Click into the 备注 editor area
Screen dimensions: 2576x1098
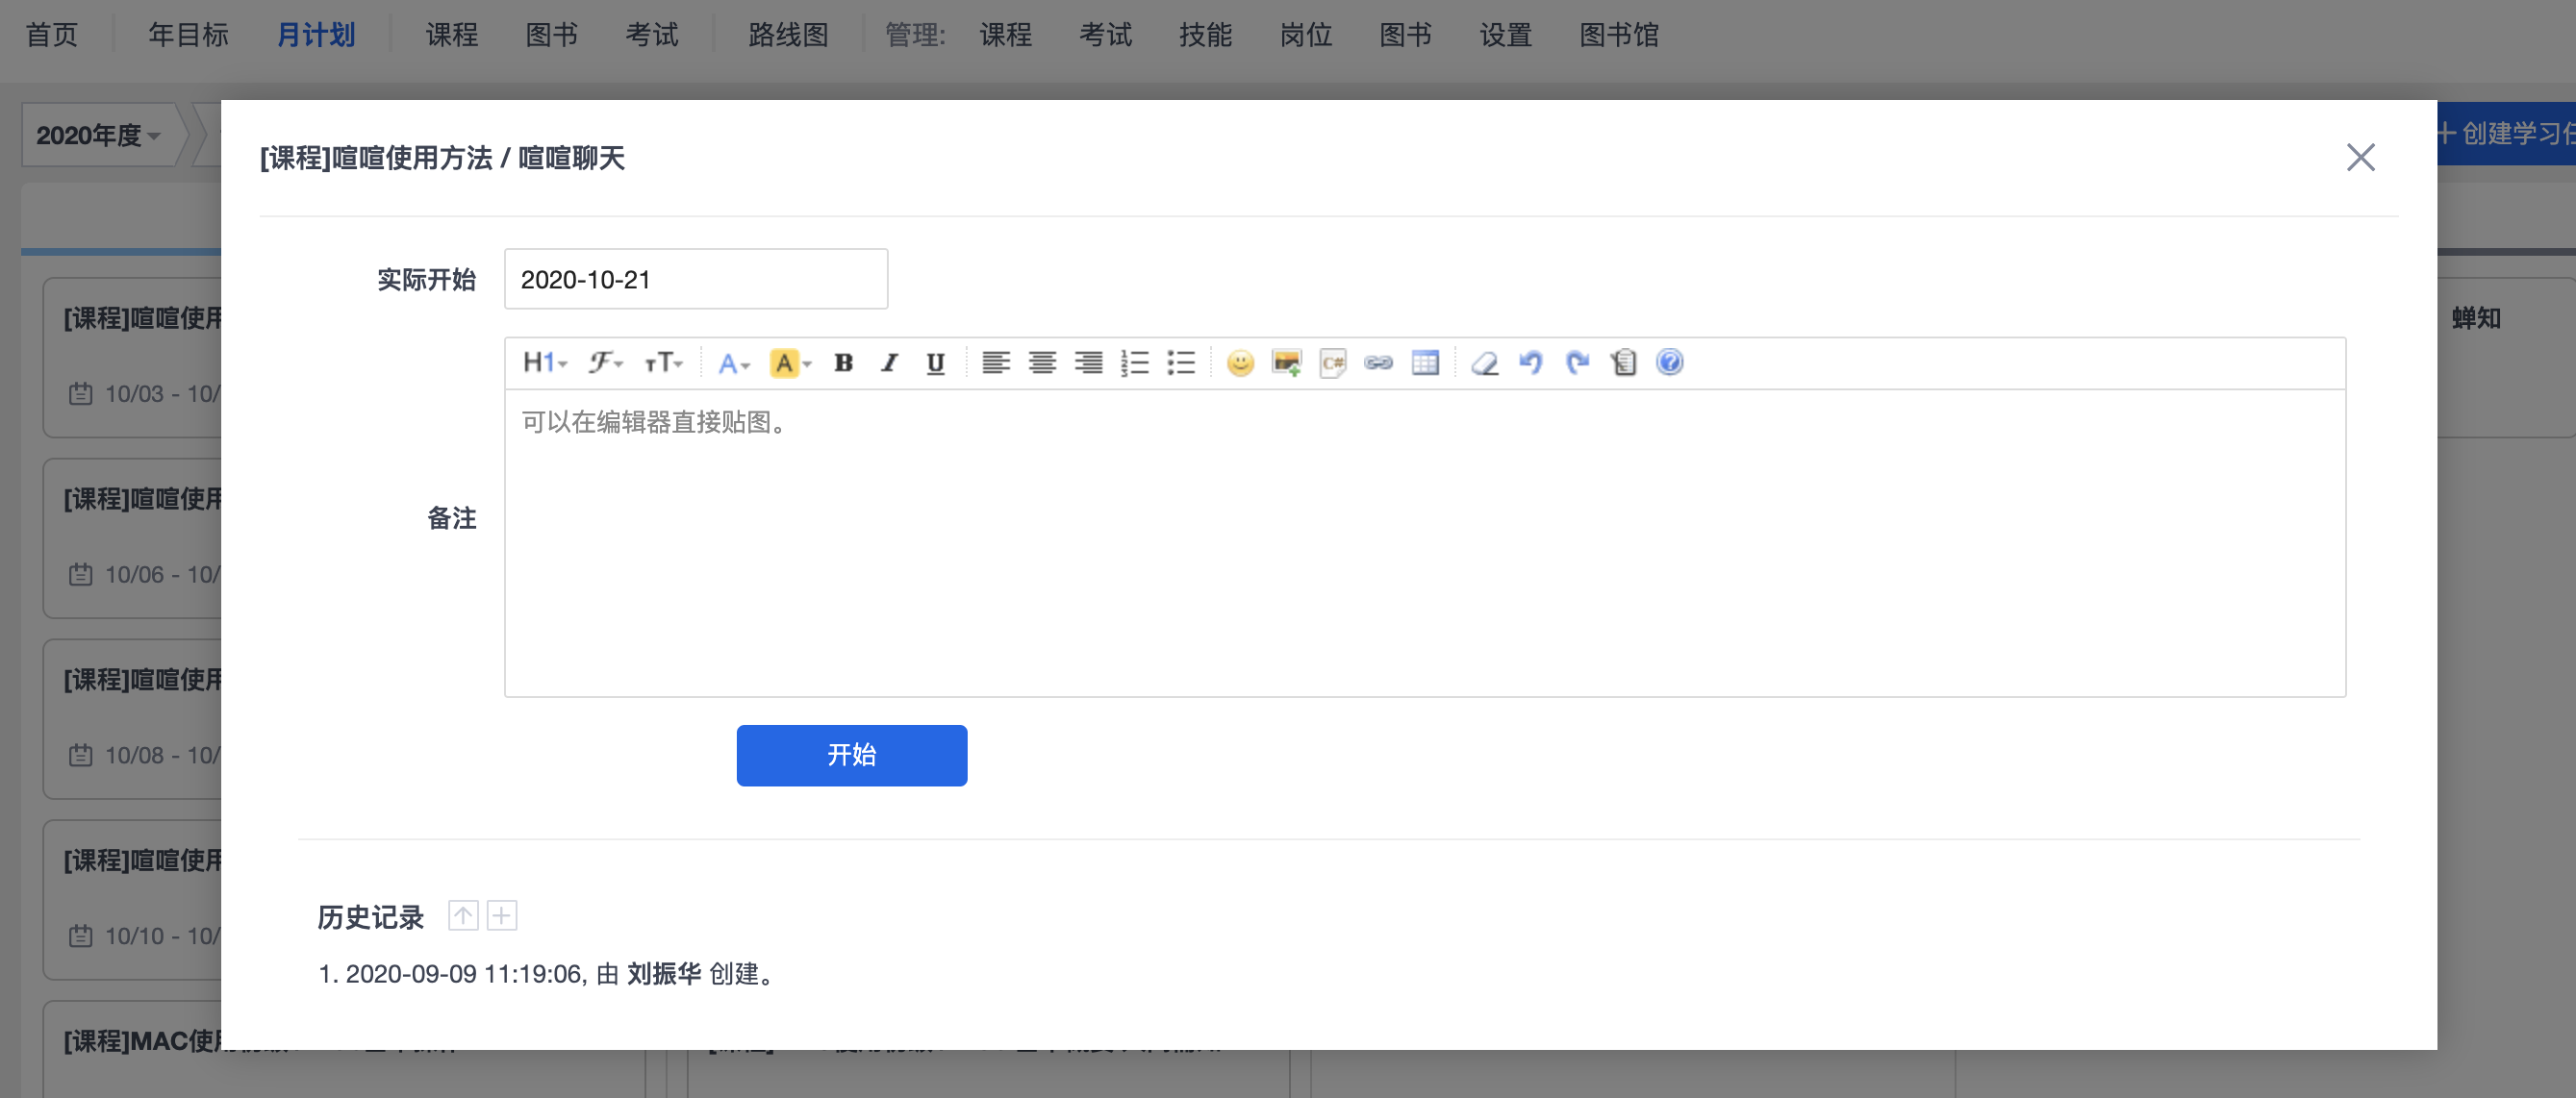[1425, 542]
